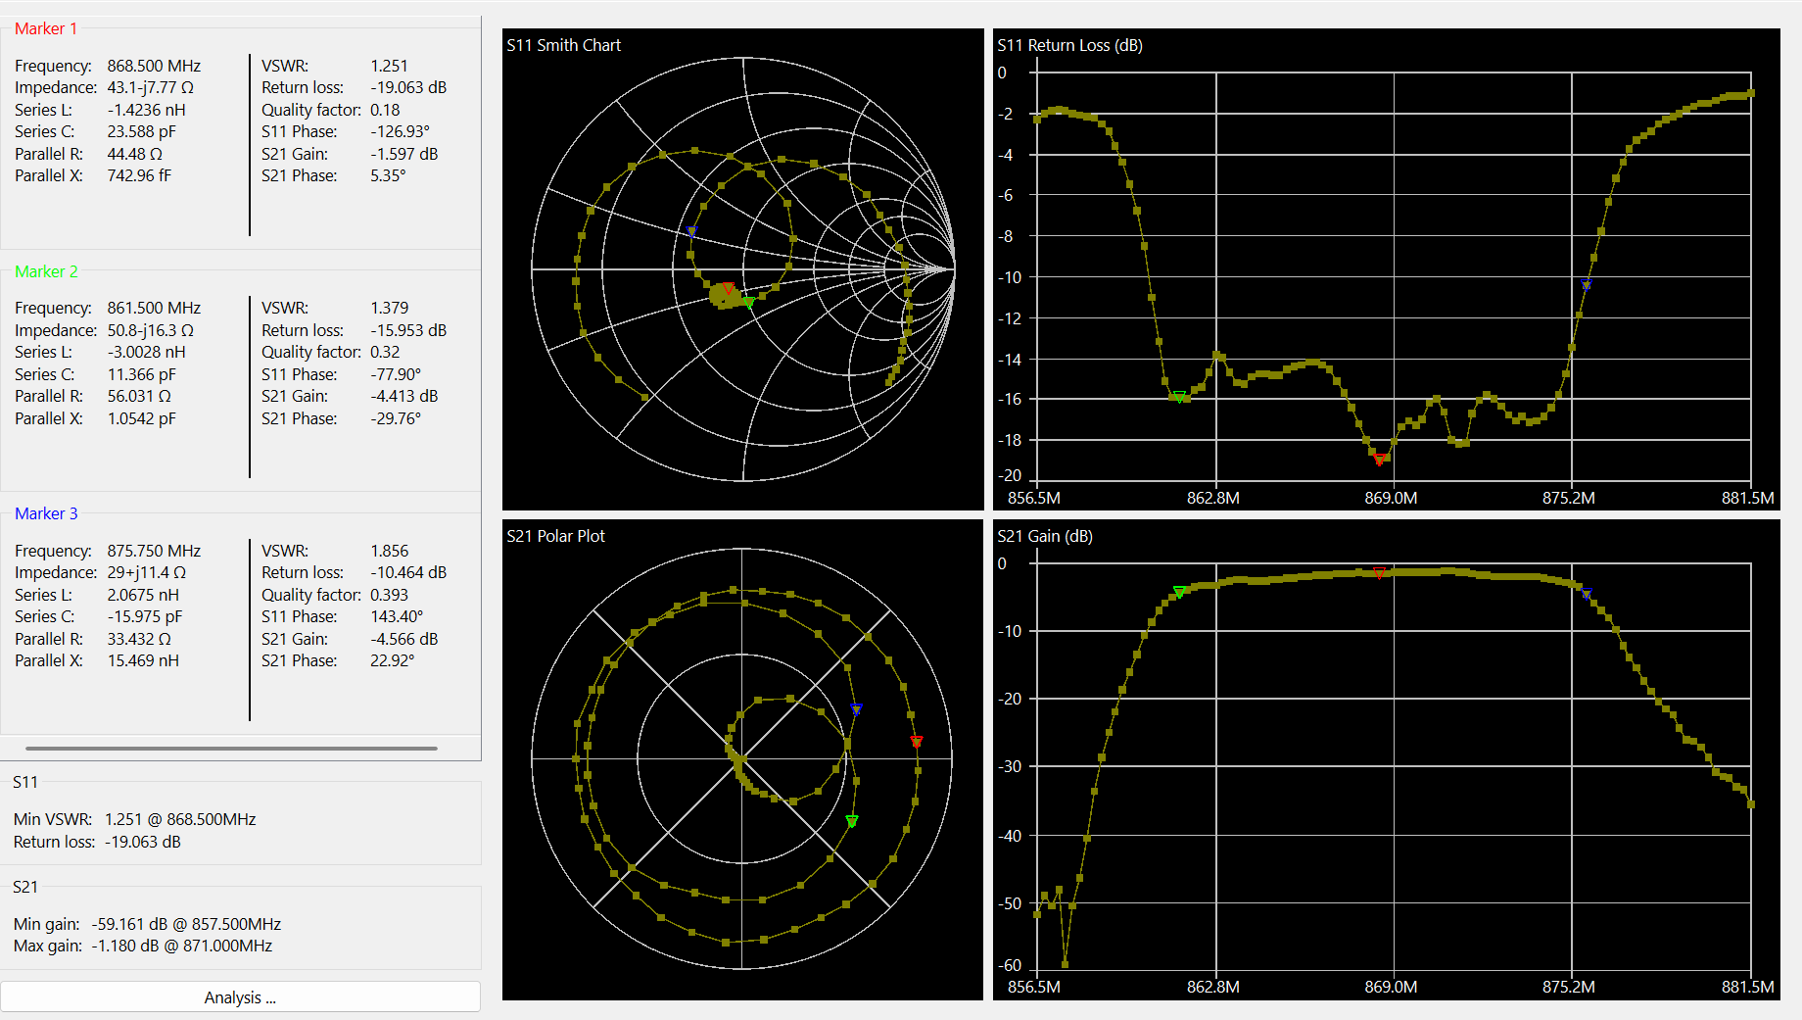Click the green marker on the S21 Gain plot
Image resolution: width=1802 pixels, height=1020 pixels.
click(x=1179, y=592)
